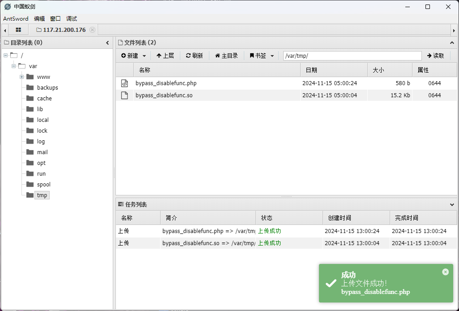
Task: Dismiss the green success notification
Action: point(445,272)
